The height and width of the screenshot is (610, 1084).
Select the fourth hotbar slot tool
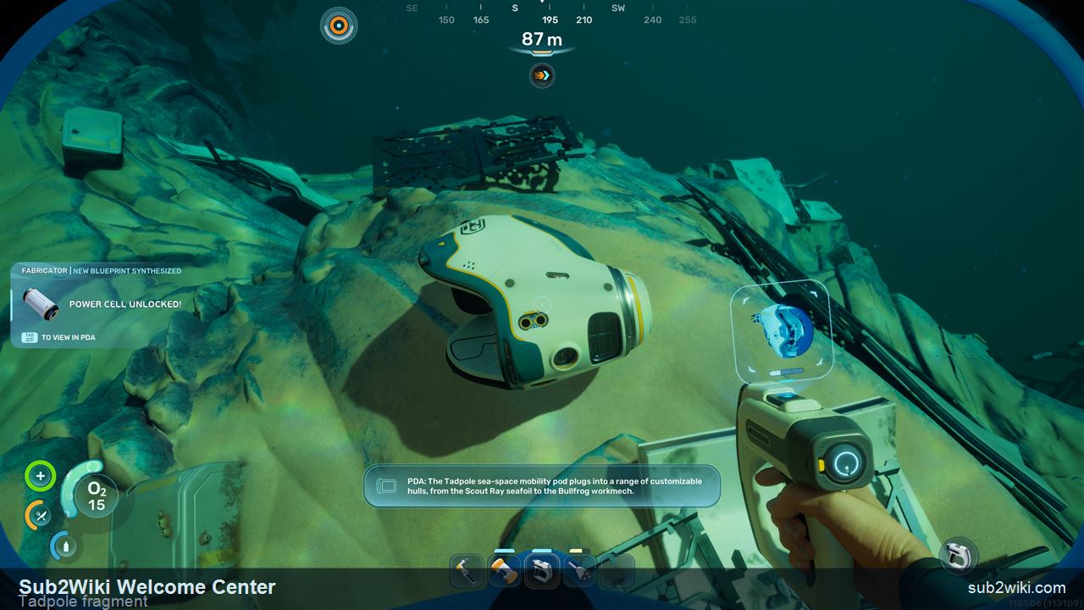pyautogui.click(x=581, y=571)
